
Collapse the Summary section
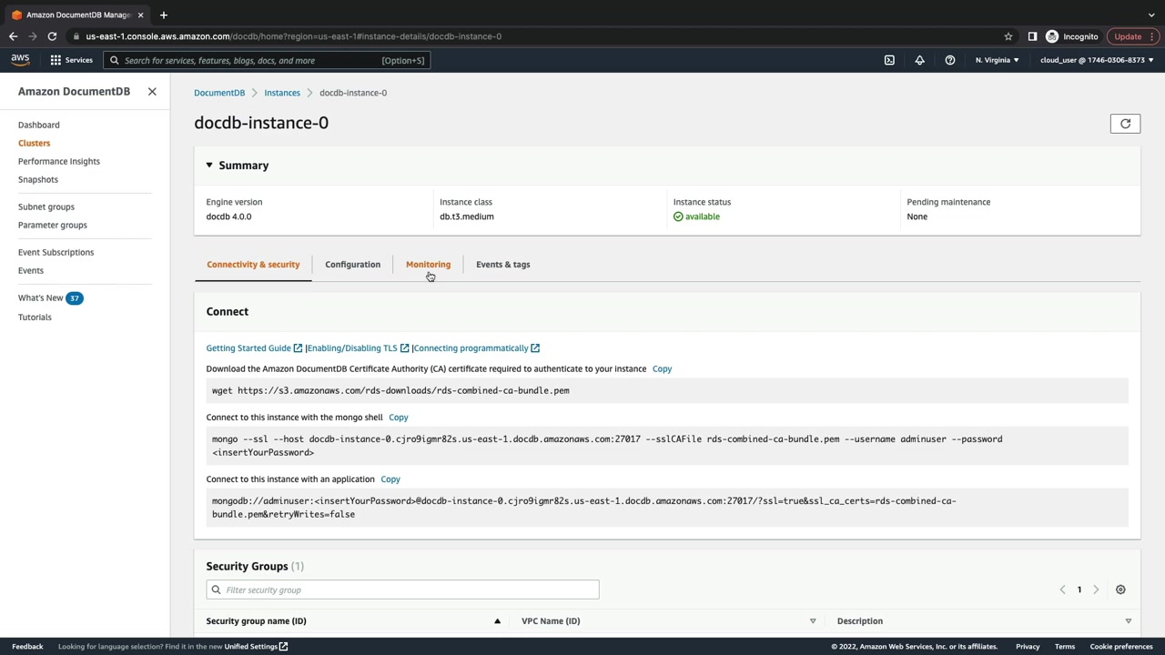209,166
